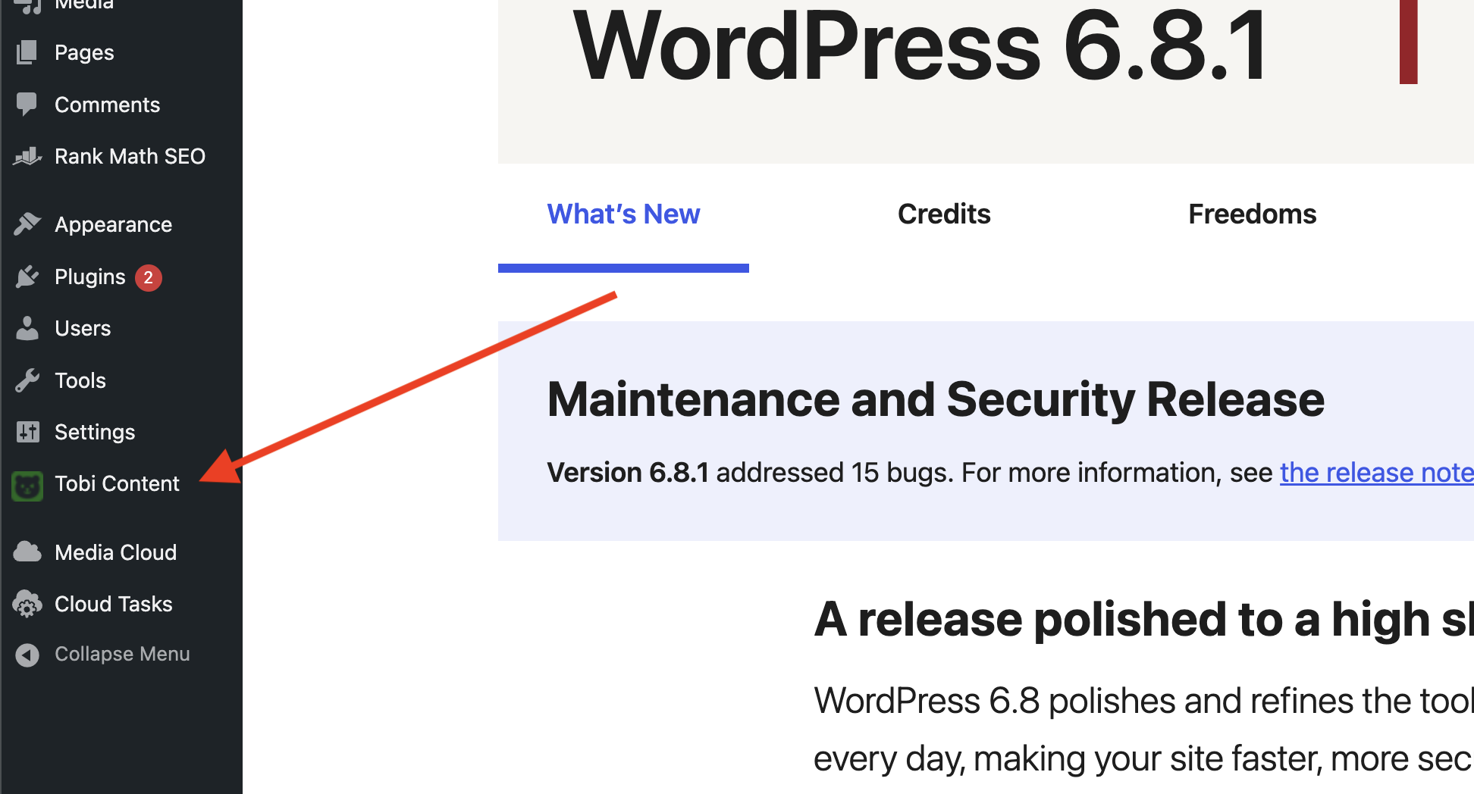Screen dimensions: 1474x794
Task: Click the Settings sliders icon
Action: [27, 432]
